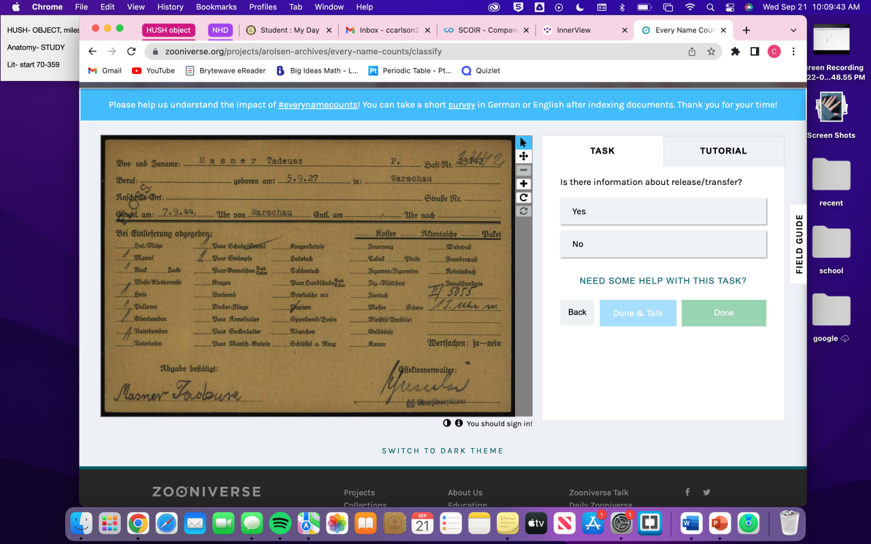The height and width of the screenshot is (544, 871).
Task: Open Photos app from the Dock
Action: tap(337, 523)
